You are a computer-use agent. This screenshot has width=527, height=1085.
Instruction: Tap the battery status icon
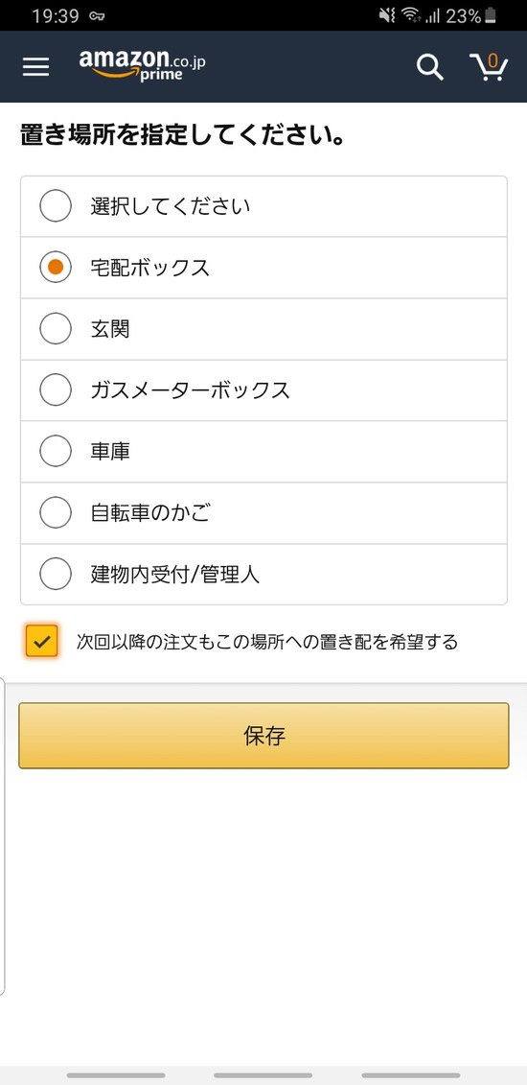pyautogui.click(x=491, y=16)
